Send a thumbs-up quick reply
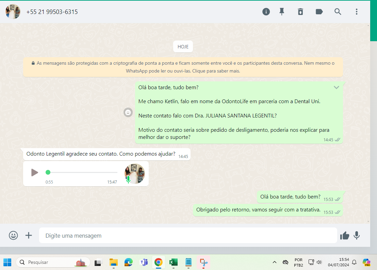377x270 pixels. coord(345,235)
